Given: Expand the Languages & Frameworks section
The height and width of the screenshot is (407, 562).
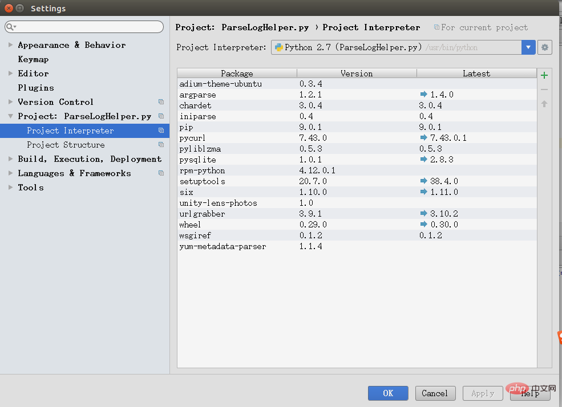Looking at the screenshot, I should click(10, 173).
